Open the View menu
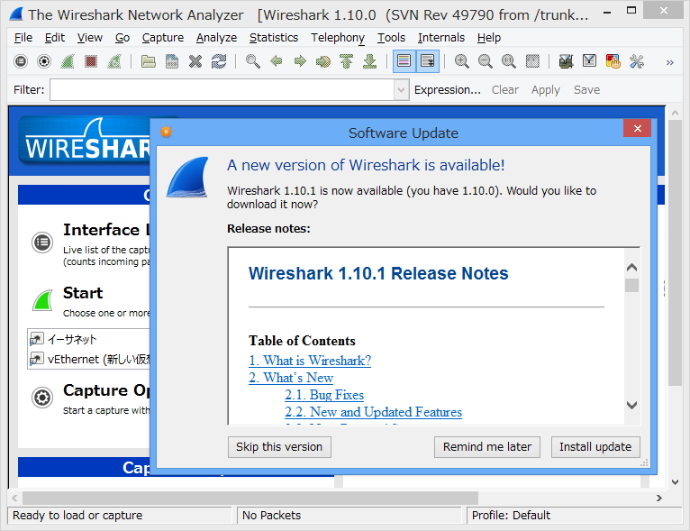The width and height of the screenshot is (690, 531). (x=90, y=38)
